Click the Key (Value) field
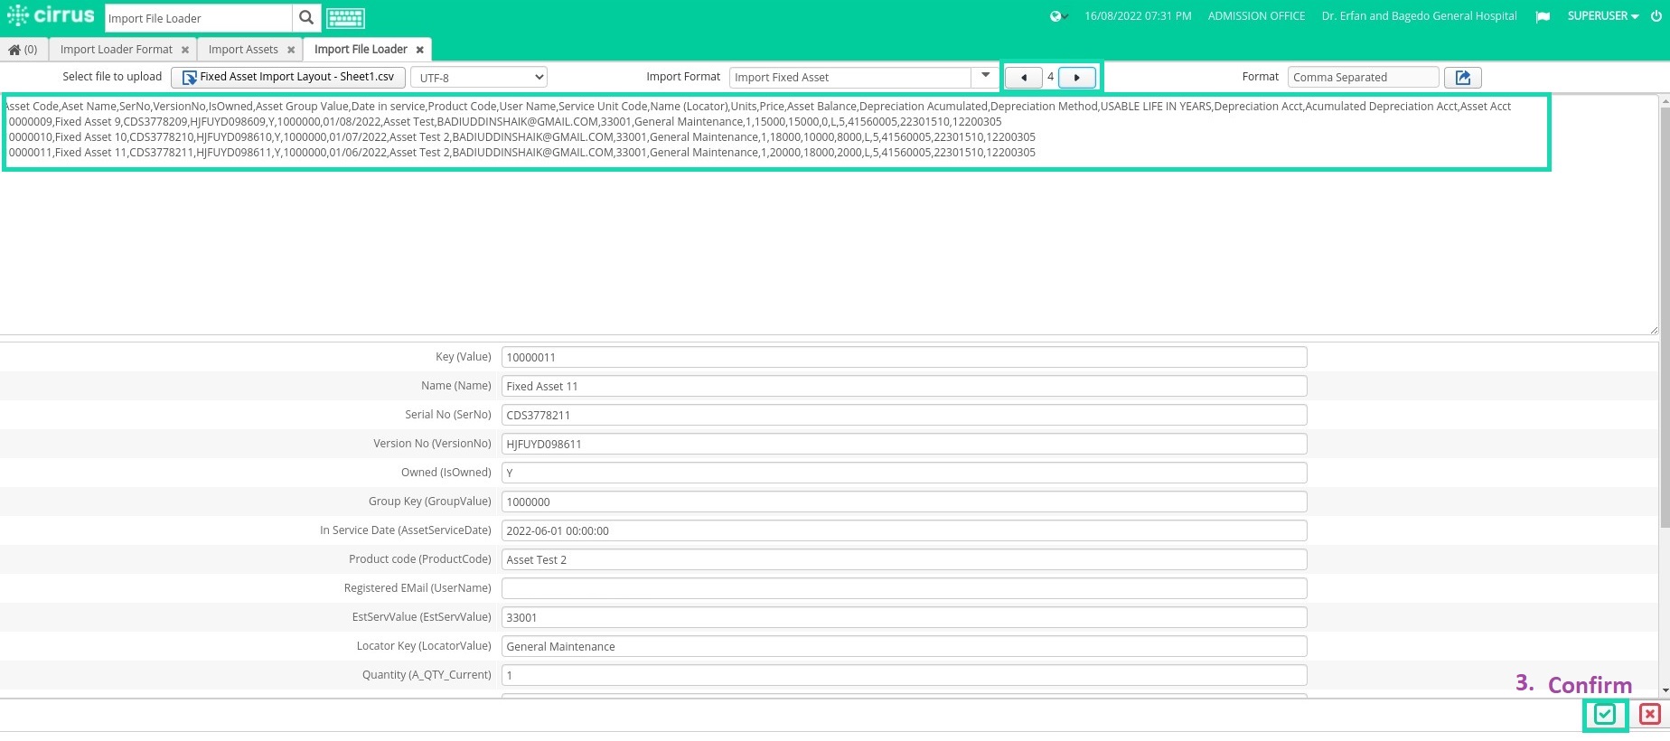This screenshot has width=1670, height=741. [x=904, y=357]
